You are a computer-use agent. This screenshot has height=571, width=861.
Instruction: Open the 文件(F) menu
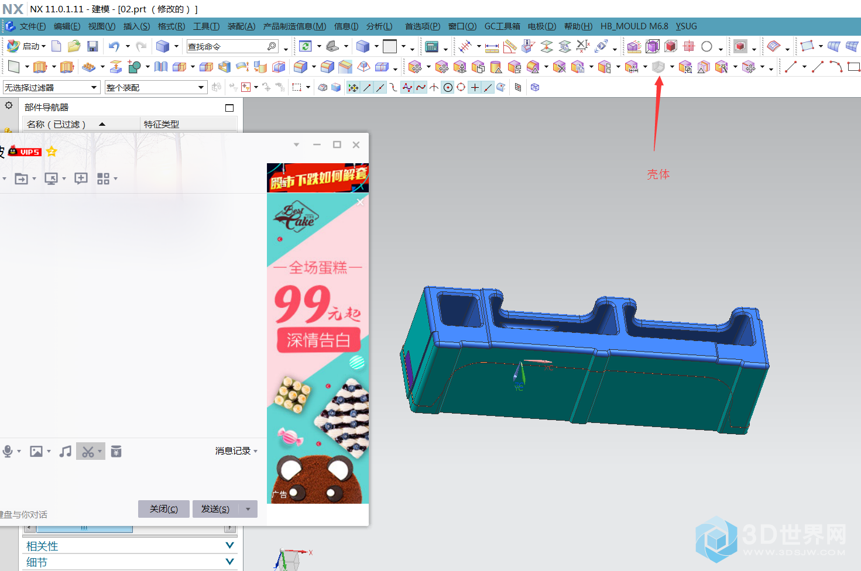pyautogui.click(x=32, y=26)
